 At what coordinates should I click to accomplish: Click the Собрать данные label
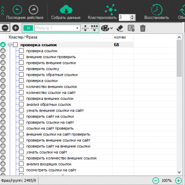coord(66,18)
